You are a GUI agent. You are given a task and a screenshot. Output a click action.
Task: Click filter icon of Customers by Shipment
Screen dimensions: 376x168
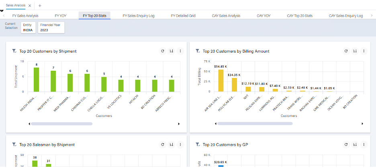tap(14, 51)
